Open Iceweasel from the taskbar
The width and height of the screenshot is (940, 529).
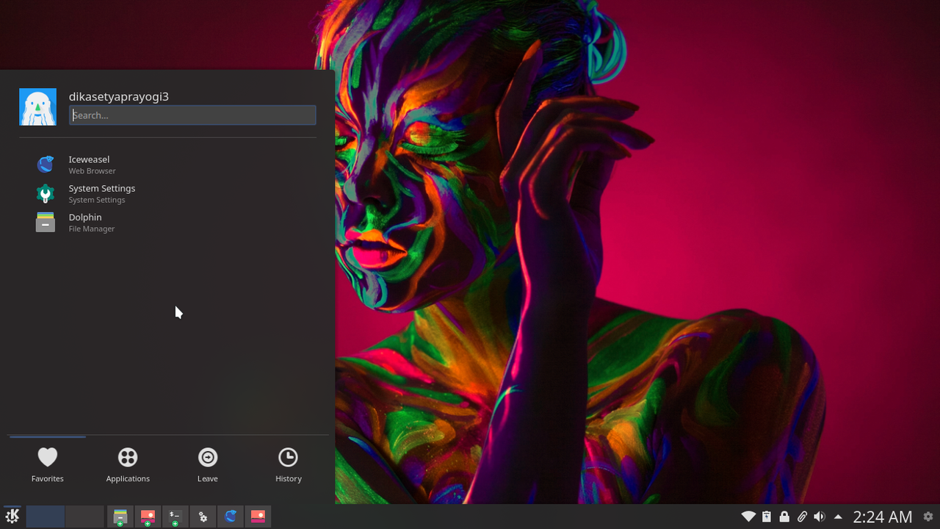(231, 517)
